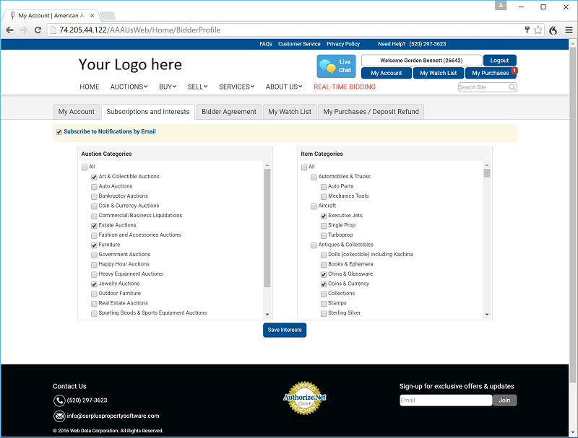
Task: Click the browser back arrow
Action: click(9, 30)
